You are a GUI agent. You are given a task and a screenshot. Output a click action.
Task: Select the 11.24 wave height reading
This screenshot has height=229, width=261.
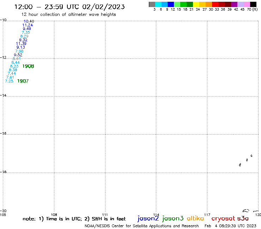click(28, 25)
